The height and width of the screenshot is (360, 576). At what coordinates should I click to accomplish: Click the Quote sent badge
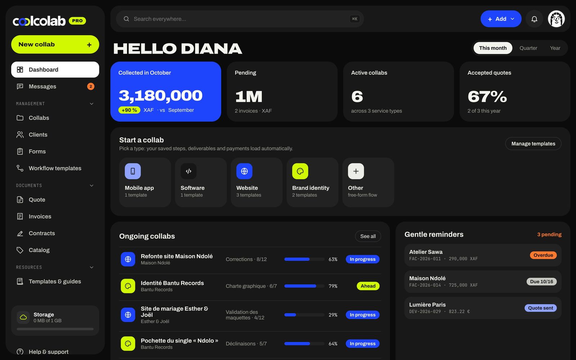[x=540, y=308]
